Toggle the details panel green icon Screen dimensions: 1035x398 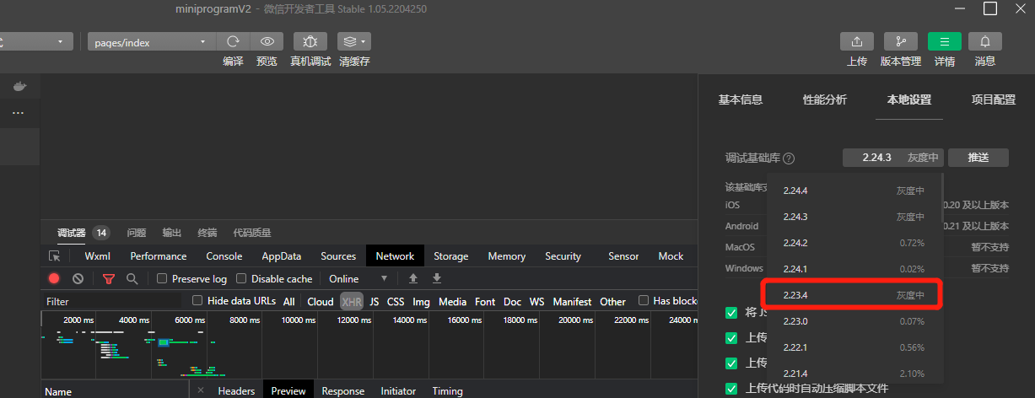pyautogui.click(x=945, y=41)
